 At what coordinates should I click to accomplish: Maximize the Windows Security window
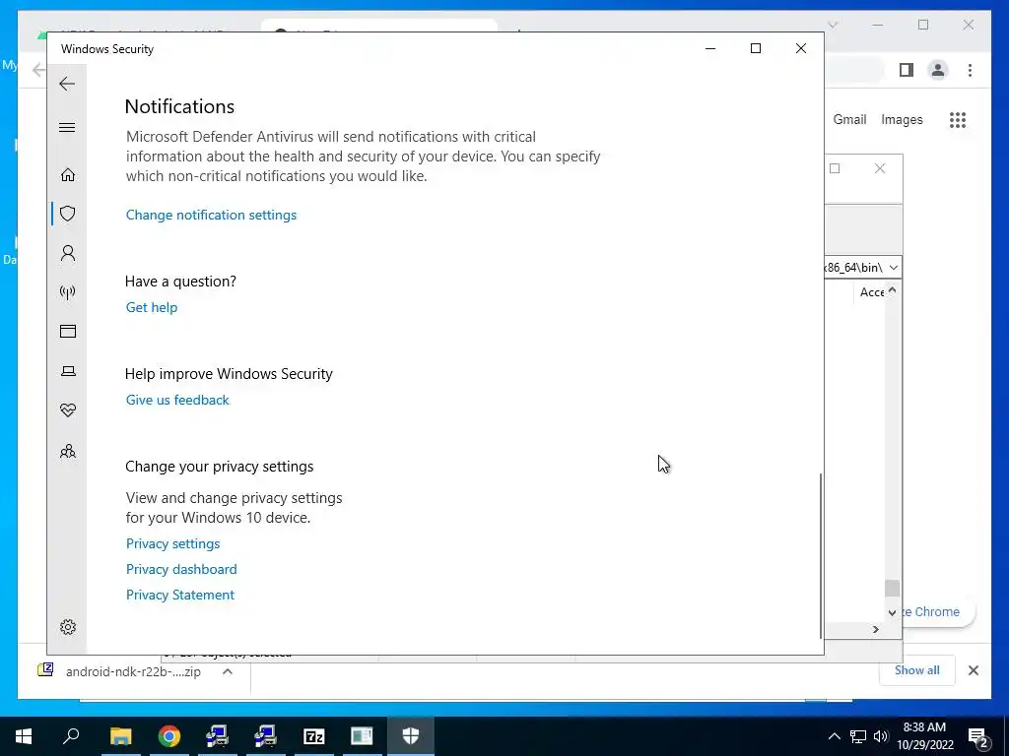(x=756, y=48)
